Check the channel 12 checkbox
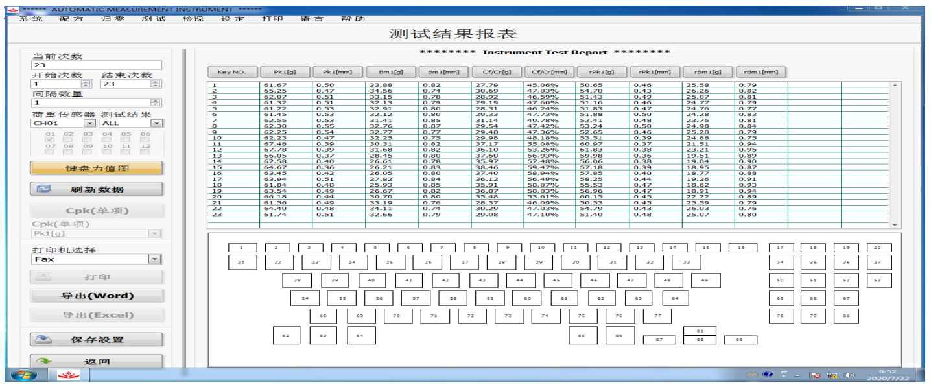 click(x=145, y=152)
